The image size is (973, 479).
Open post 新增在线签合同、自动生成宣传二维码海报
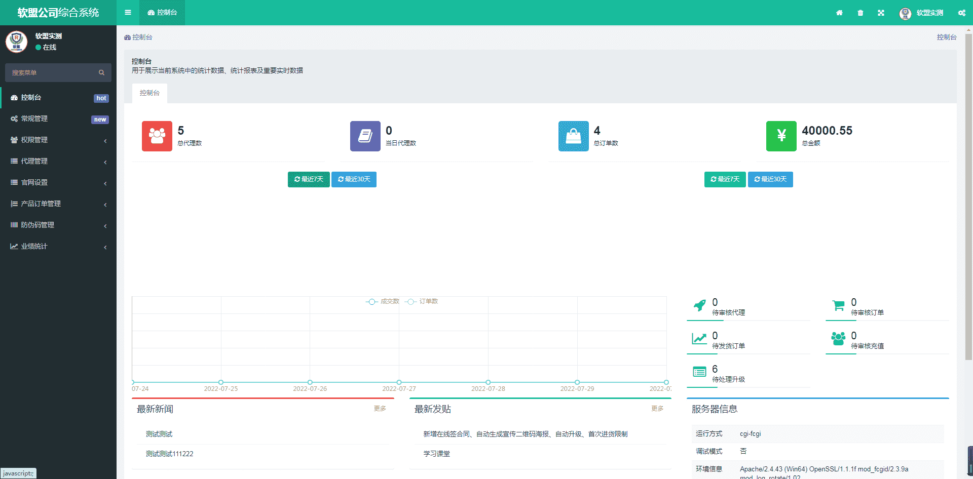[526, 434]
